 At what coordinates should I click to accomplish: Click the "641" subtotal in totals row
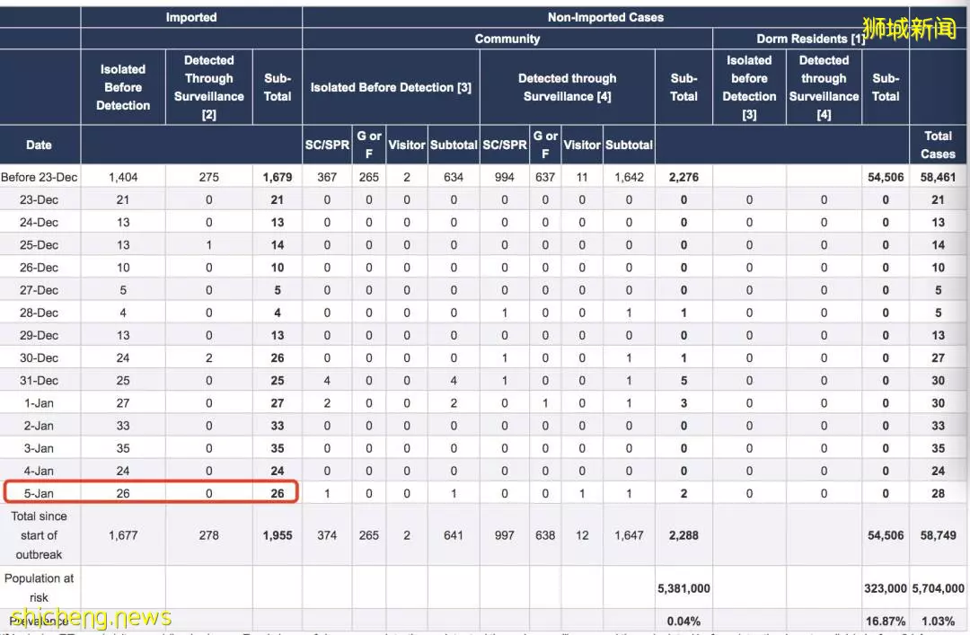coord(454,535)
